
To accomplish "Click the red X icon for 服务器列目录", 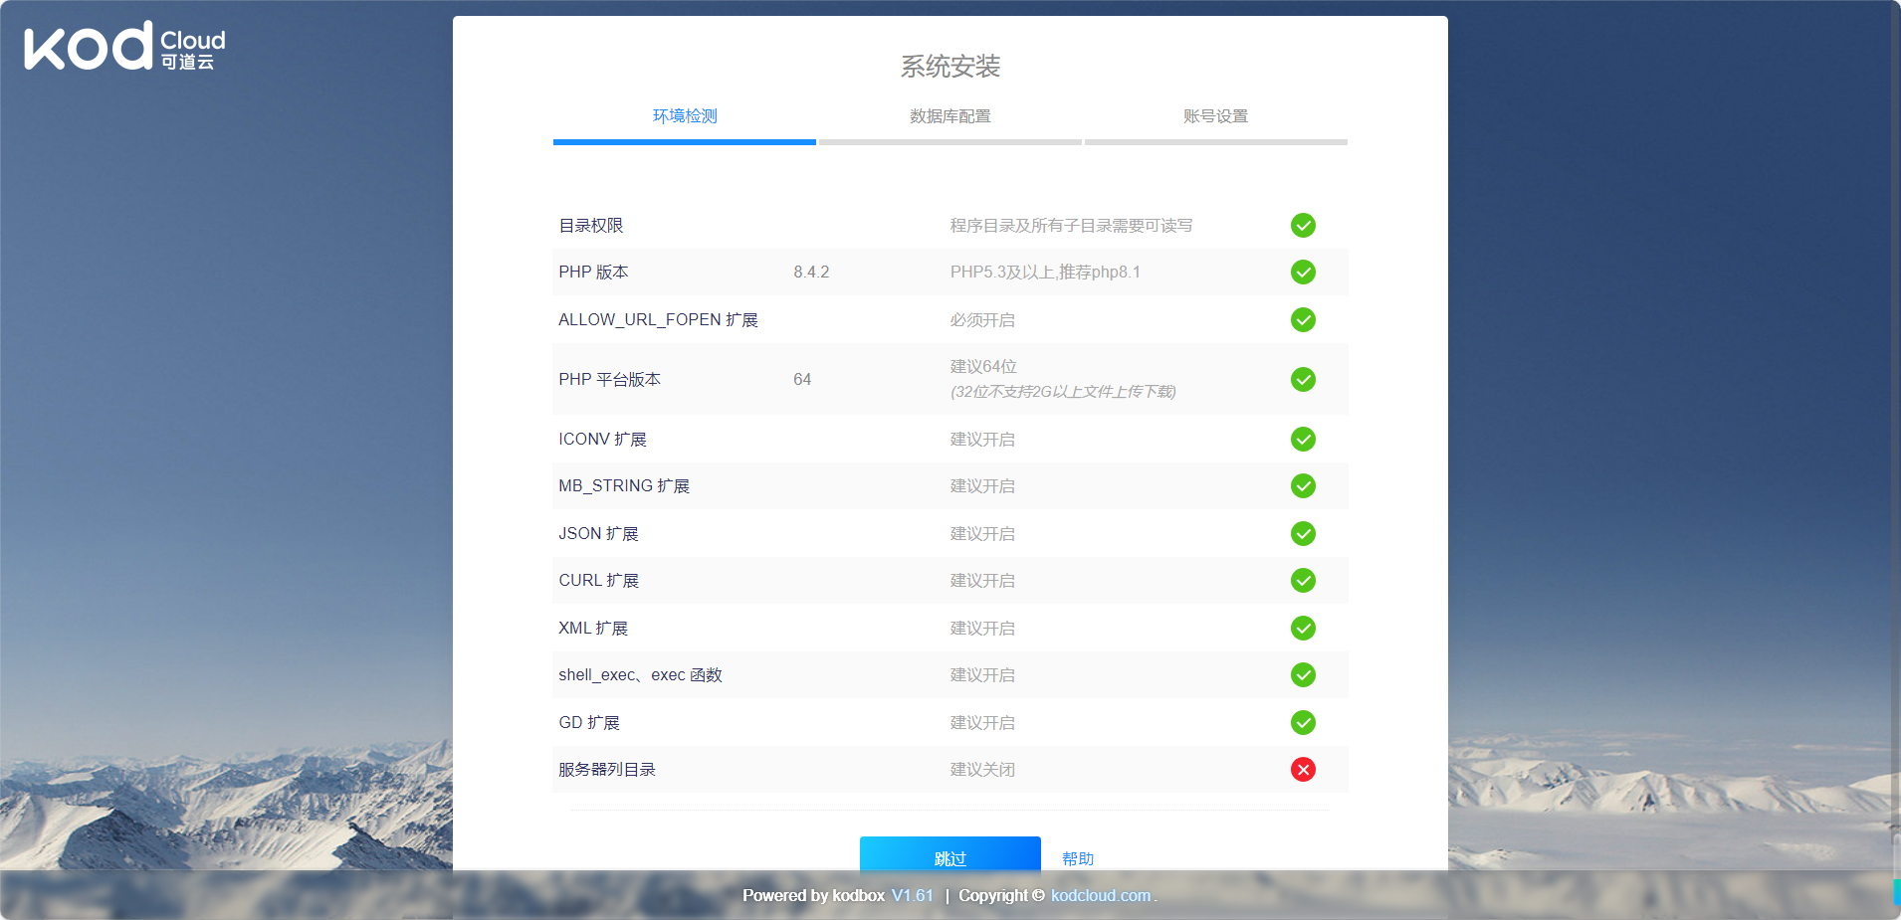I will pos(1303,769).
